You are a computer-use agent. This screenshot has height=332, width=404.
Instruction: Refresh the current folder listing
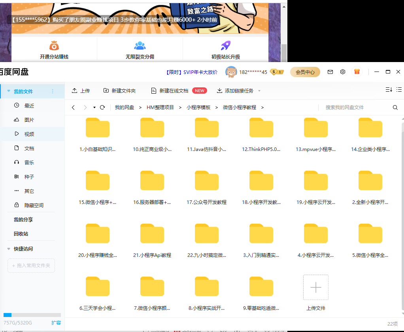pos(102,107)
